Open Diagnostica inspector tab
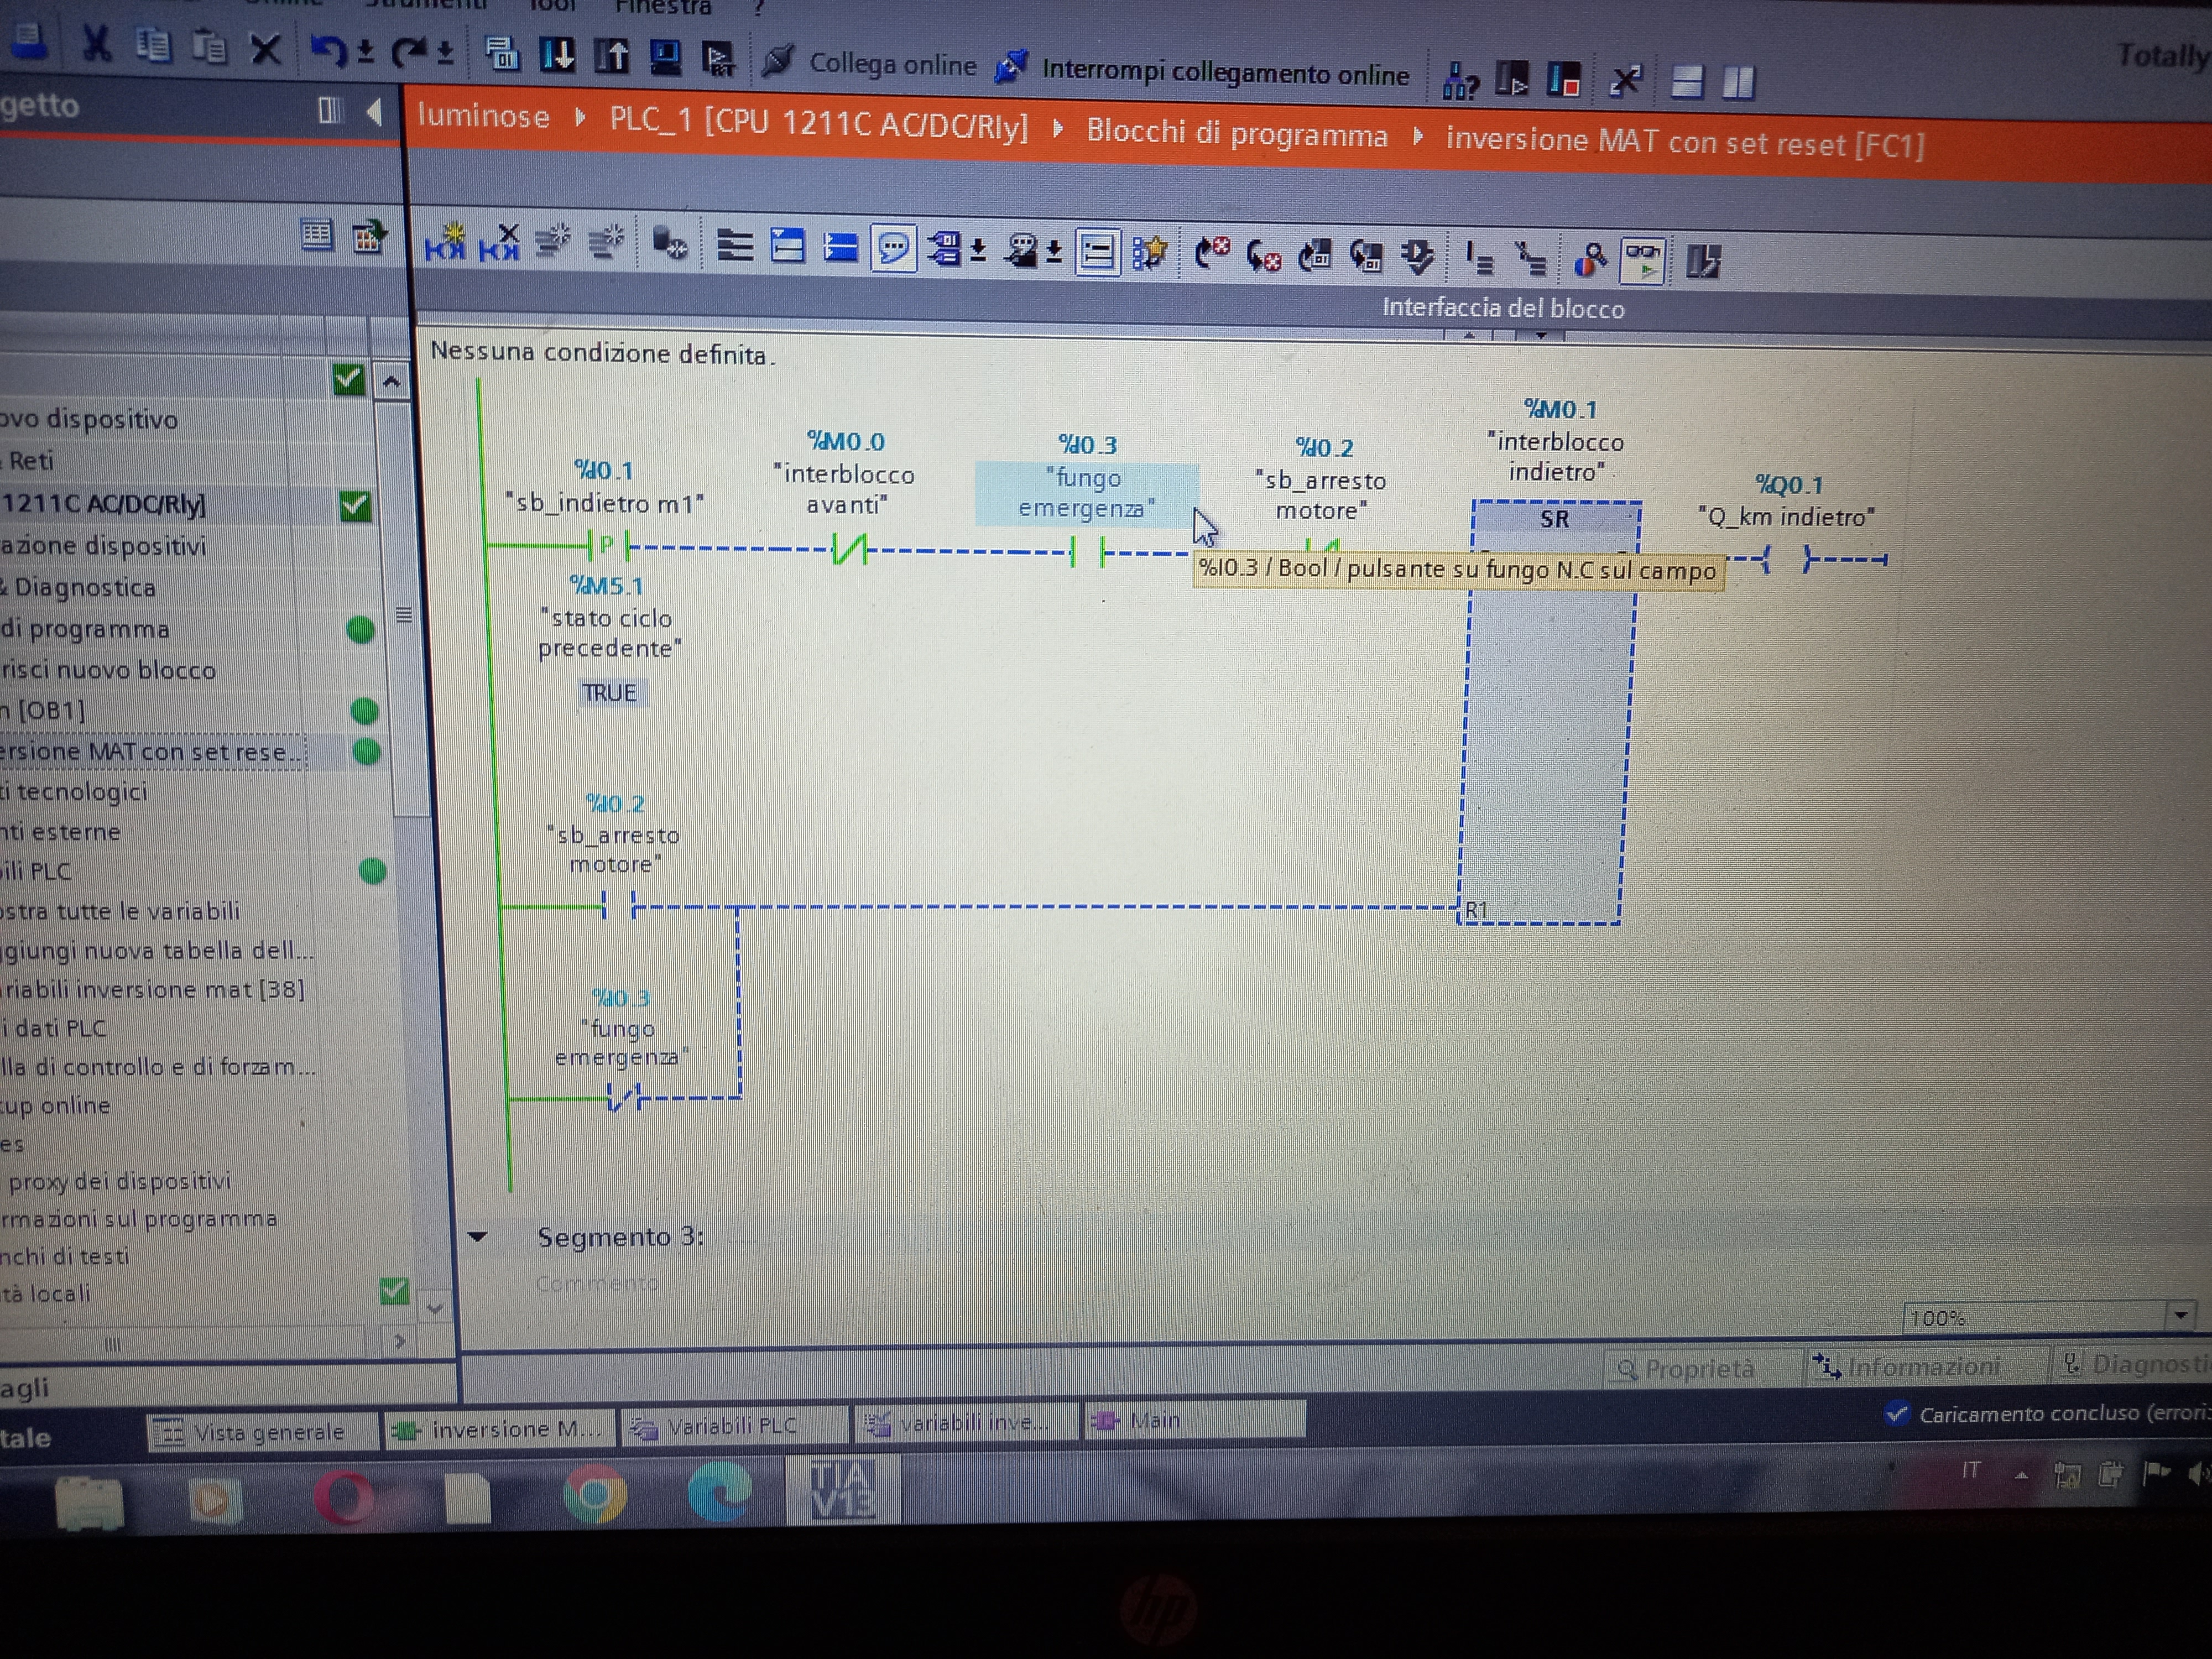The width and height of the screenshot is (2212, 1659). click(x=2135, y=1364)
